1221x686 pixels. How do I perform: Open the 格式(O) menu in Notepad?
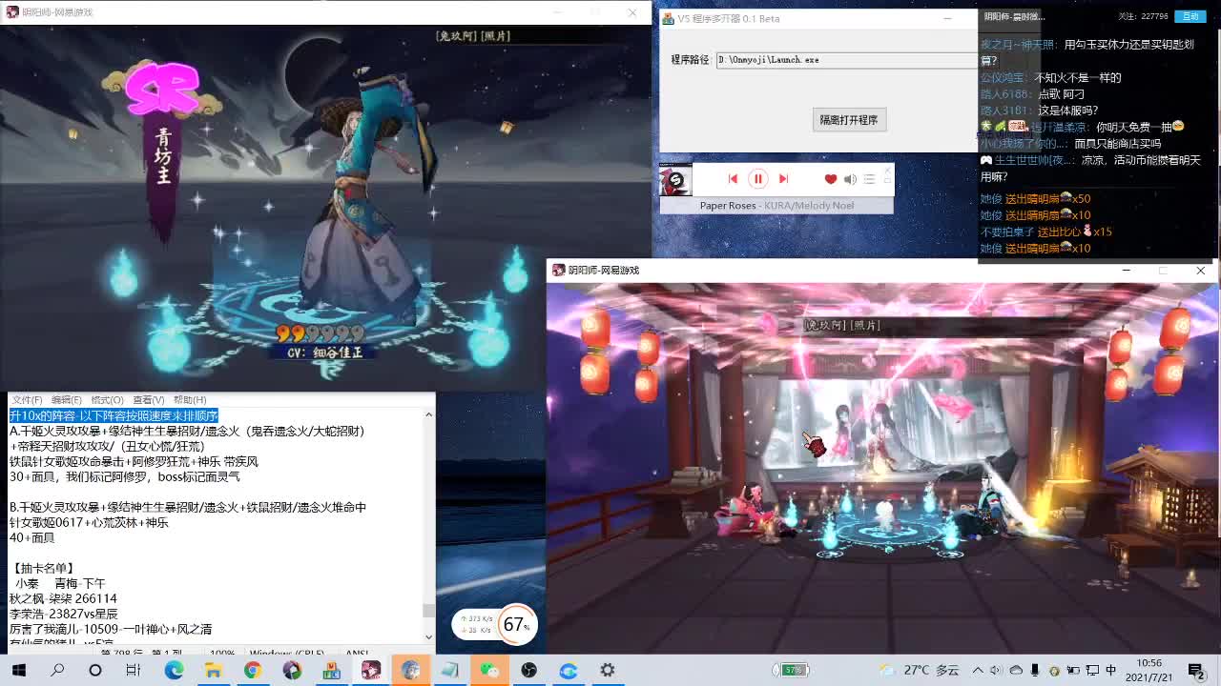click(x=107, y=400)
